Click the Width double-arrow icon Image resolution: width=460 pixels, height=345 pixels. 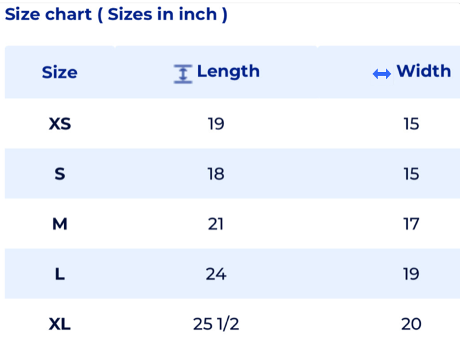[382, 74]
